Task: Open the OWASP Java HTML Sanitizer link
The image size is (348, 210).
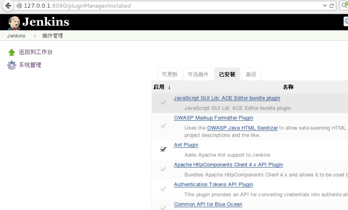Action: (x=242, y=128)
